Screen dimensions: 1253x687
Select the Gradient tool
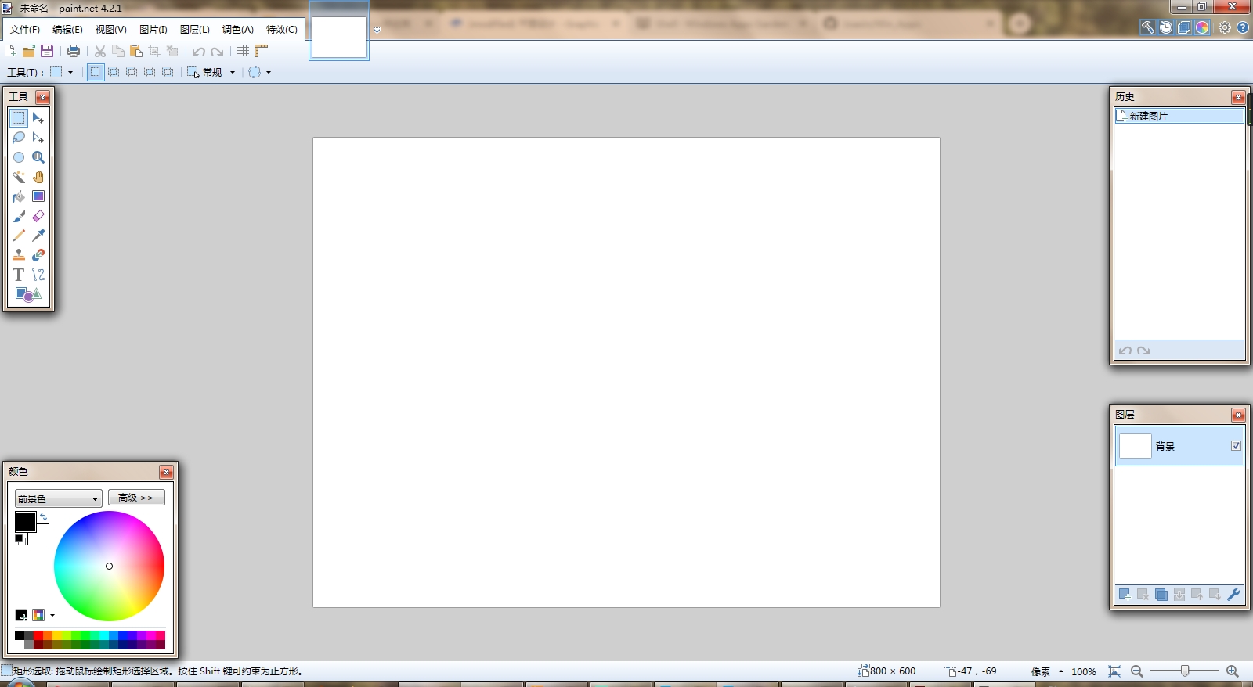point(38,196)
